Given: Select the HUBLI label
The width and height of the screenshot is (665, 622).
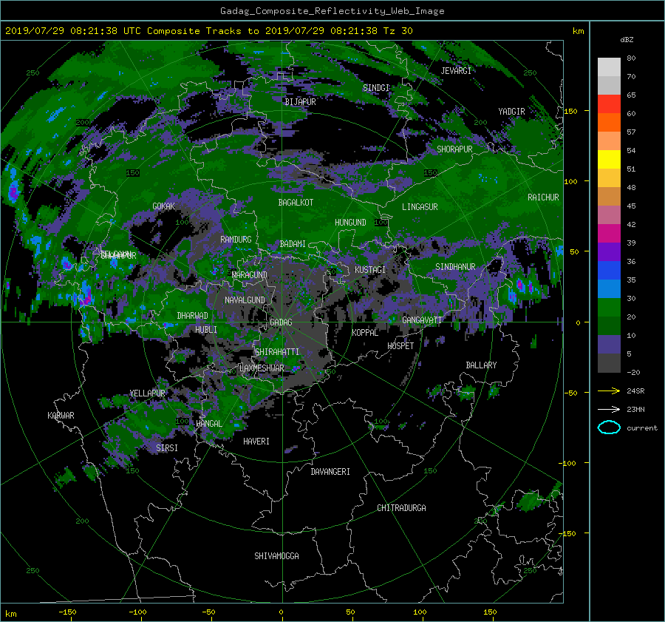Looking at the screenshot, I should [x=206, y=330].
